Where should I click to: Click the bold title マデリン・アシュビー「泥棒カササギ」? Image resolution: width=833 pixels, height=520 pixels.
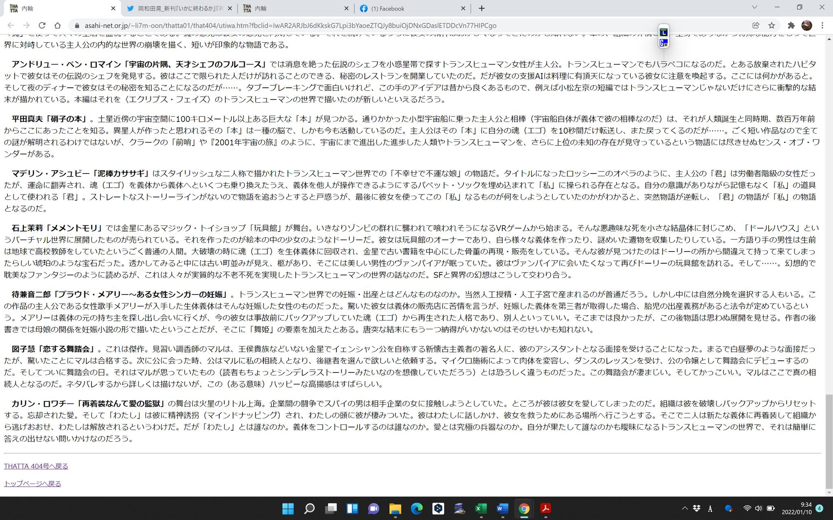coord(81,173)
